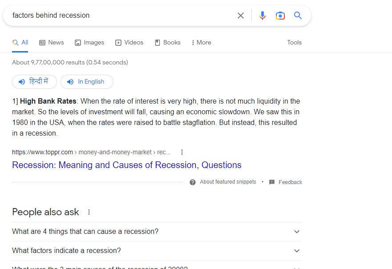Viewport: 392px width, 269px height.
Task: Open the Tools filter options
Action: pyautogui.click(x=294, y=43)
